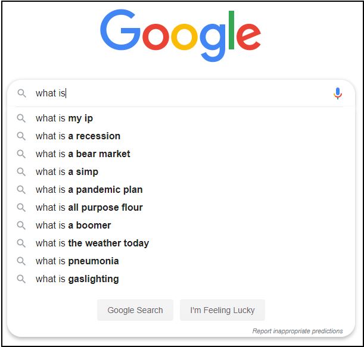Pick 'what is a boomer' suggestion
The height and width of the screenshot is (347, 364).
tap(73, 226)
